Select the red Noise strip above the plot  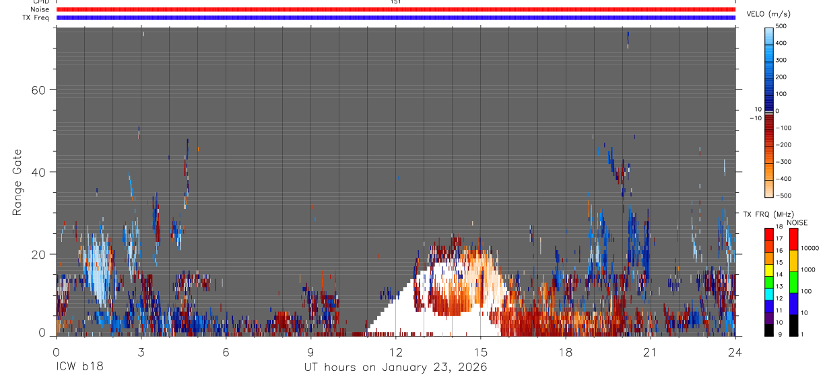(396, 9)
